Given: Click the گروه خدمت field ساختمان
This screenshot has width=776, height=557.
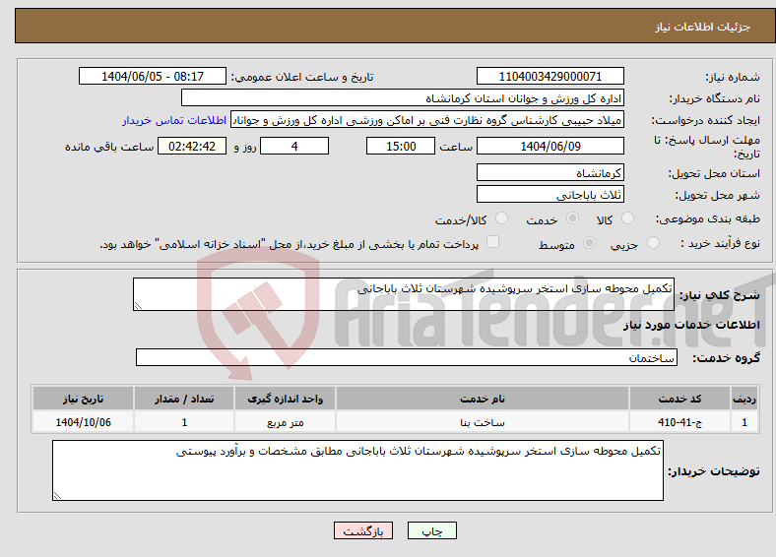Looking at the screenshot, I should point(407,357).
